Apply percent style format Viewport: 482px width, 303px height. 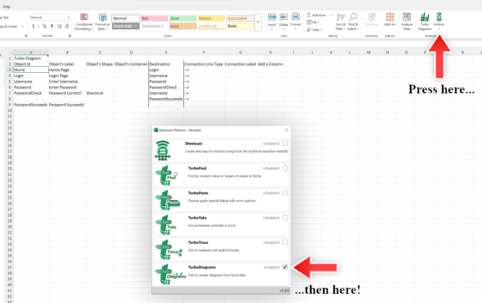coord(45,27)
